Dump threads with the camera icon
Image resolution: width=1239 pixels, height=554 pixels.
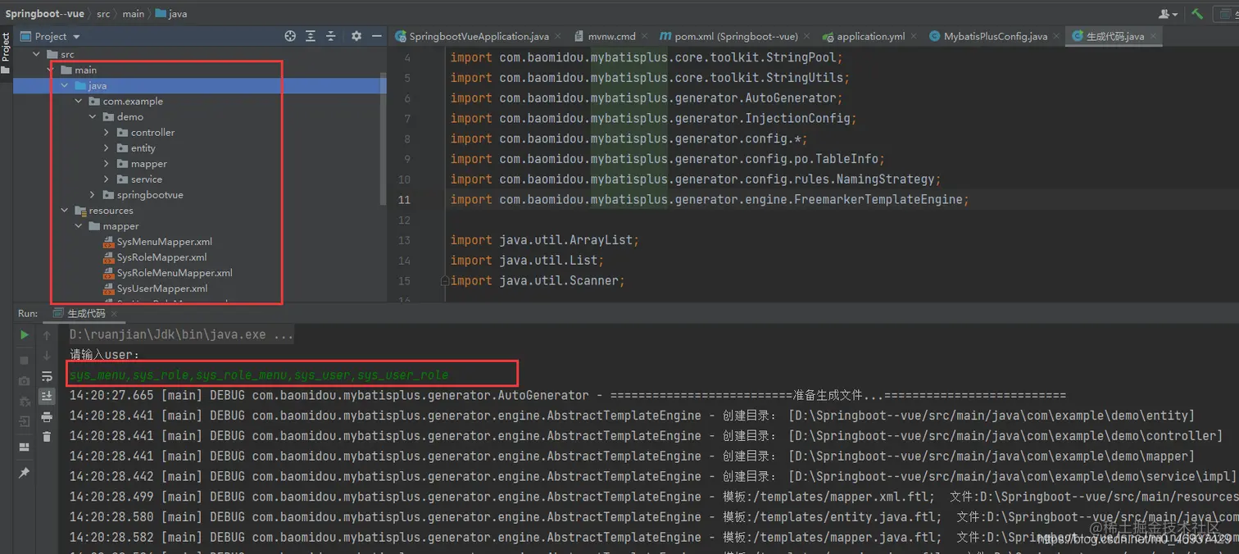(25, 381)
